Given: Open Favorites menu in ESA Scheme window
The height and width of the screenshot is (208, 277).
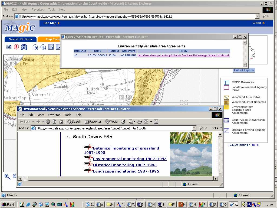Looking at the screenshot, I should (54, 115).
